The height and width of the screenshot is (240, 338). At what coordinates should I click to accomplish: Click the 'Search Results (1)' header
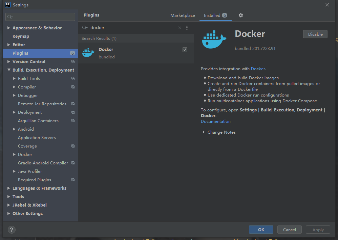click(99, 38)
